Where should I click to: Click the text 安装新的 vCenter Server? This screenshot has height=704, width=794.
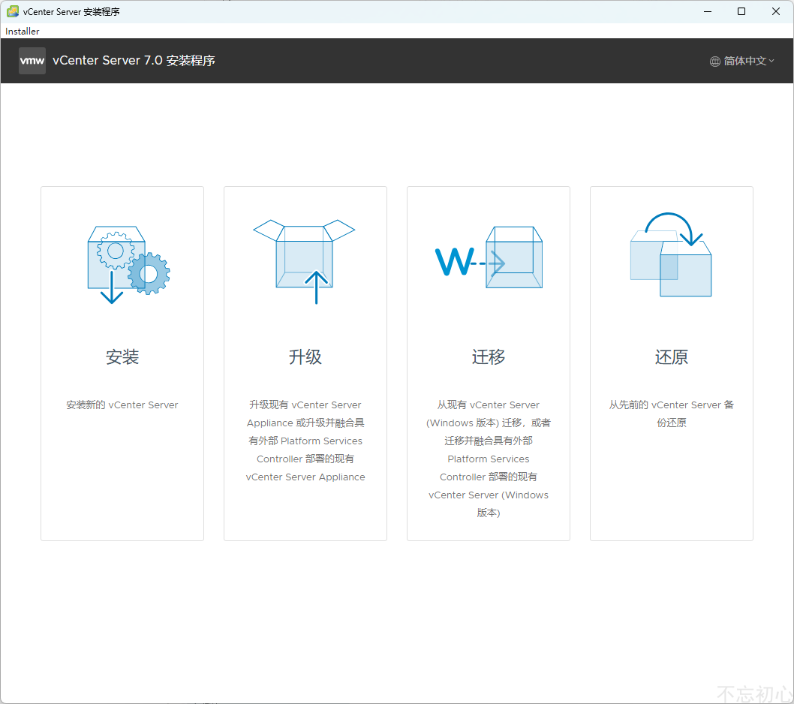coord(122,405)
